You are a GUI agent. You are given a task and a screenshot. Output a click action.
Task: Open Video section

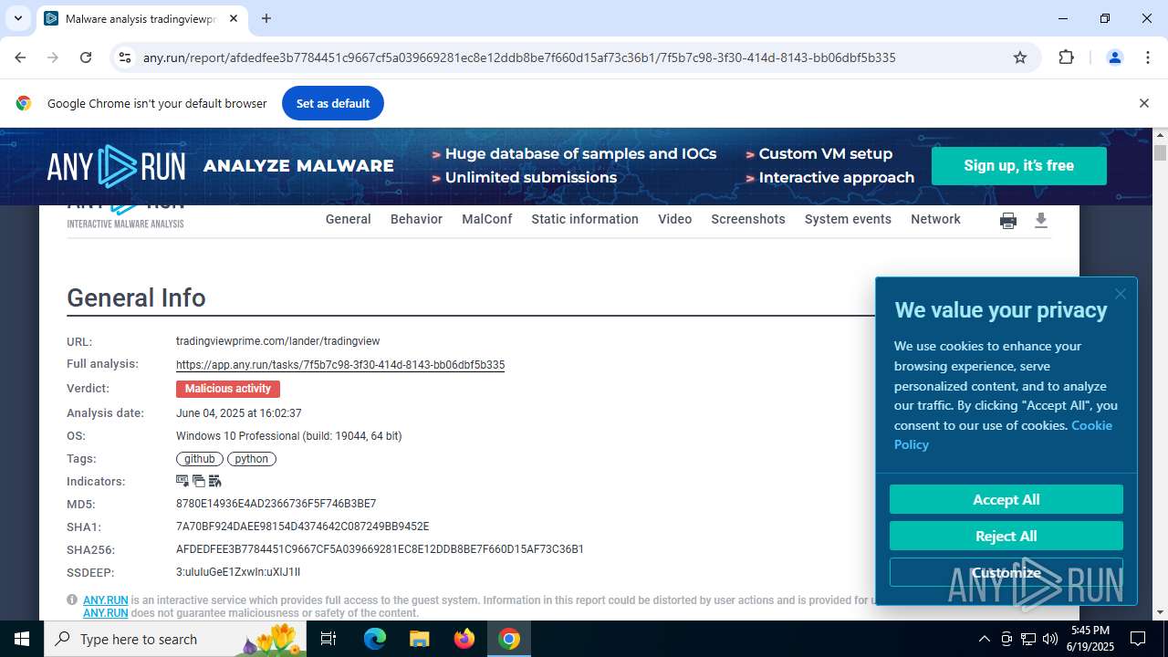(675, 219)
